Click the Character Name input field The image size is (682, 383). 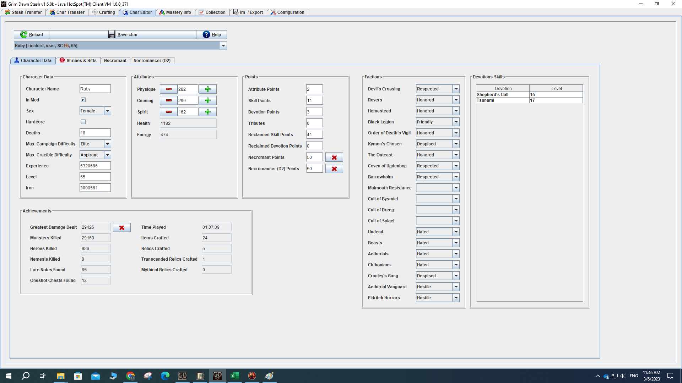95,89
